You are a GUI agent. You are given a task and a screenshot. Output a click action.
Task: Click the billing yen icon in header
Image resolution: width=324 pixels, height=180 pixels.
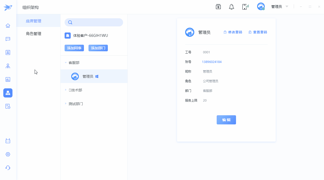(x=218, y=7)
